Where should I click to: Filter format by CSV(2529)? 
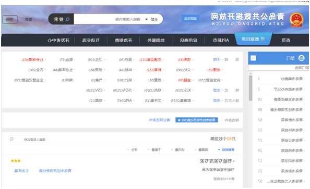[94, 90]
